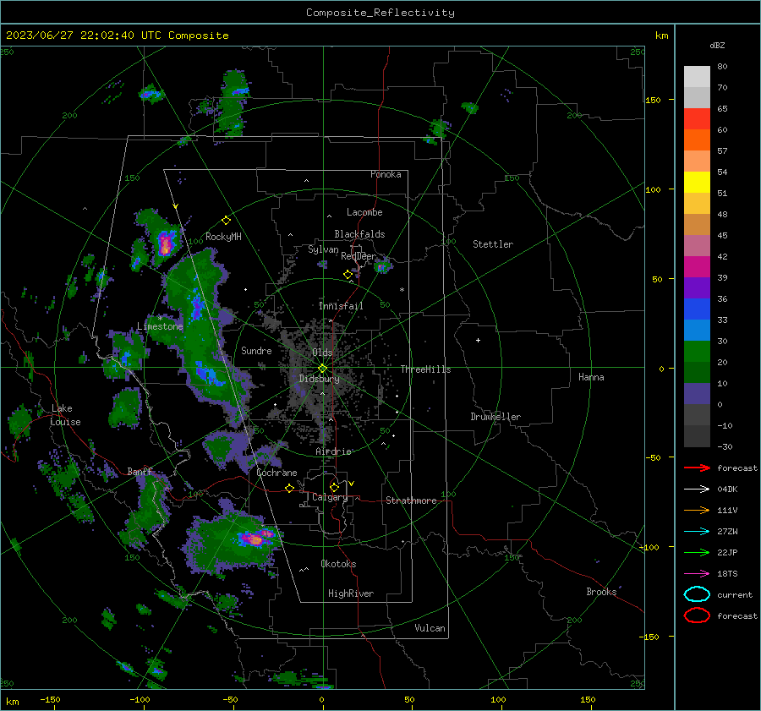761x711 pixels.
Task: Click the cyan 27ZW arrow in legend
Action: pos(697,532)
